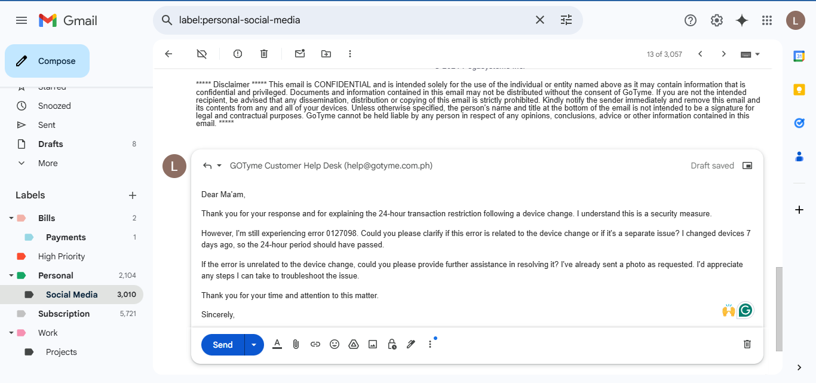816x383 pixels.
Task: Go to the older conversation
Action: 724,54
